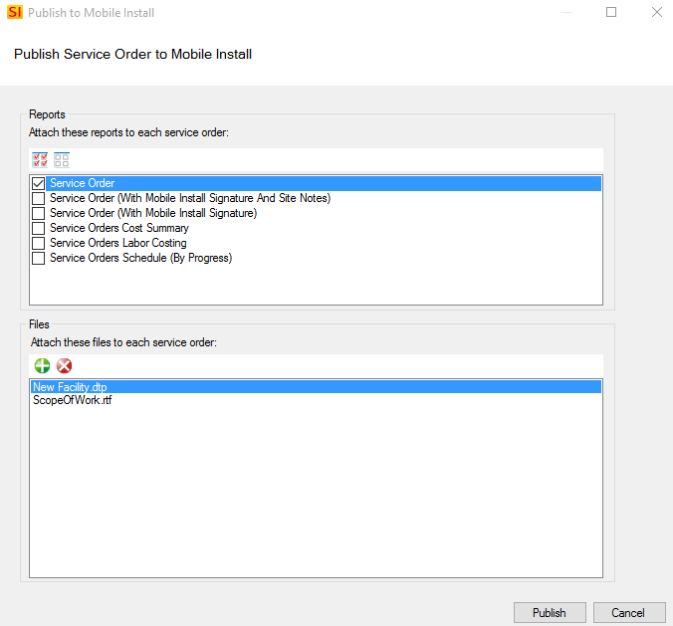Click the Uncheck All reports icon

pos(62,160)
